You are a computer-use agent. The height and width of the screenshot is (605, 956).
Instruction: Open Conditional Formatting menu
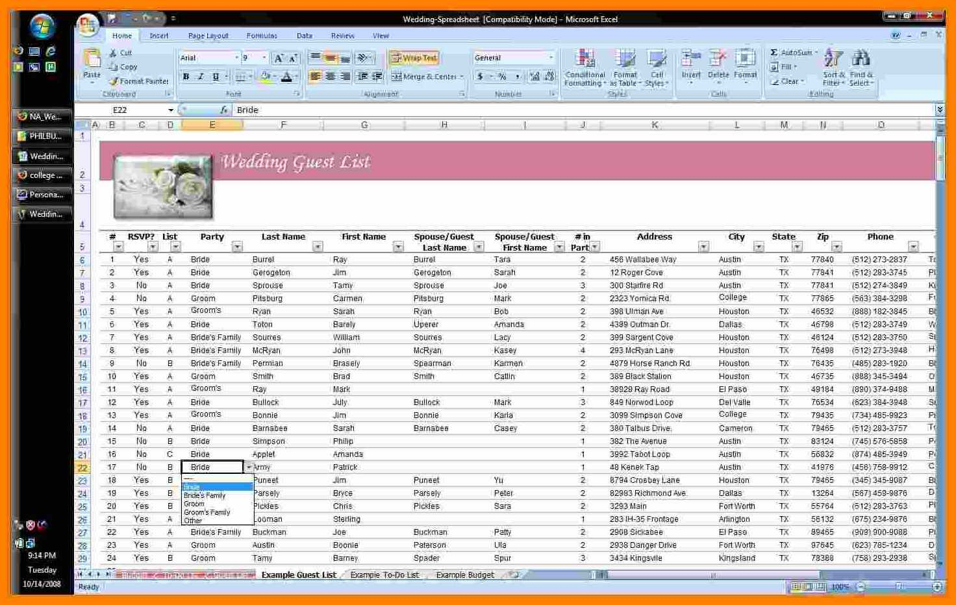tap(585, 68)
